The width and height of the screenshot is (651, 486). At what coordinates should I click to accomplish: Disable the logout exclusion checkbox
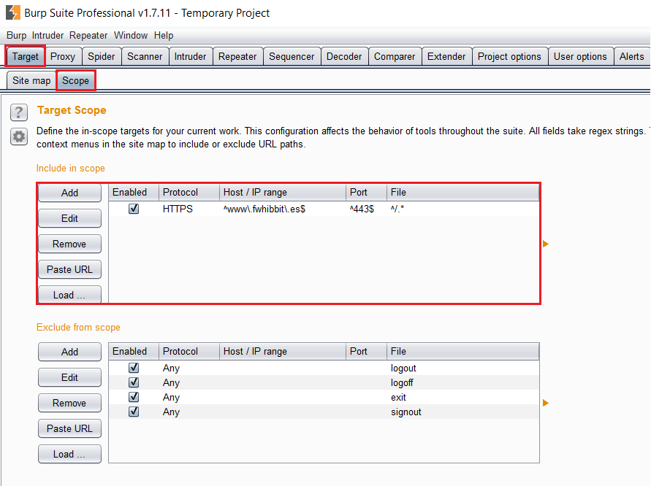pyautogui.click(x=134, y=368)
